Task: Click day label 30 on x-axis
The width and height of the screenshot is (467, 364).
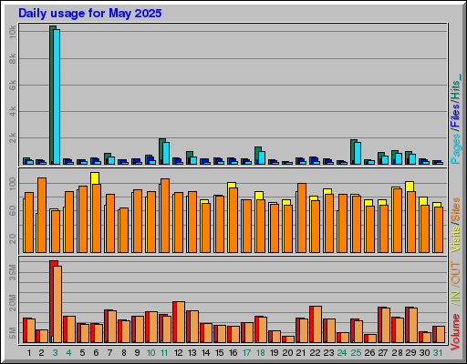Action: 424,353
